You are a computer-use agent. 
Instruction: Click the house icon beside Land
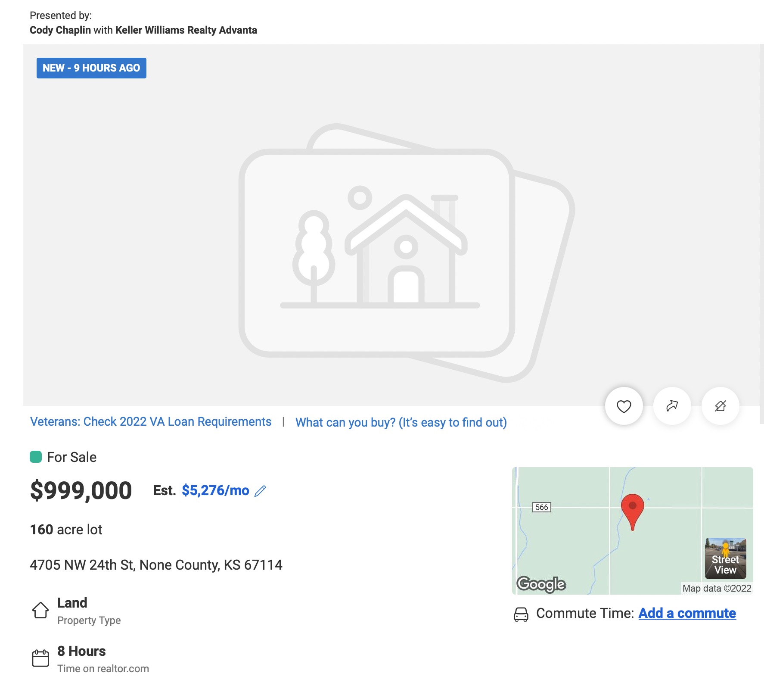40,610
